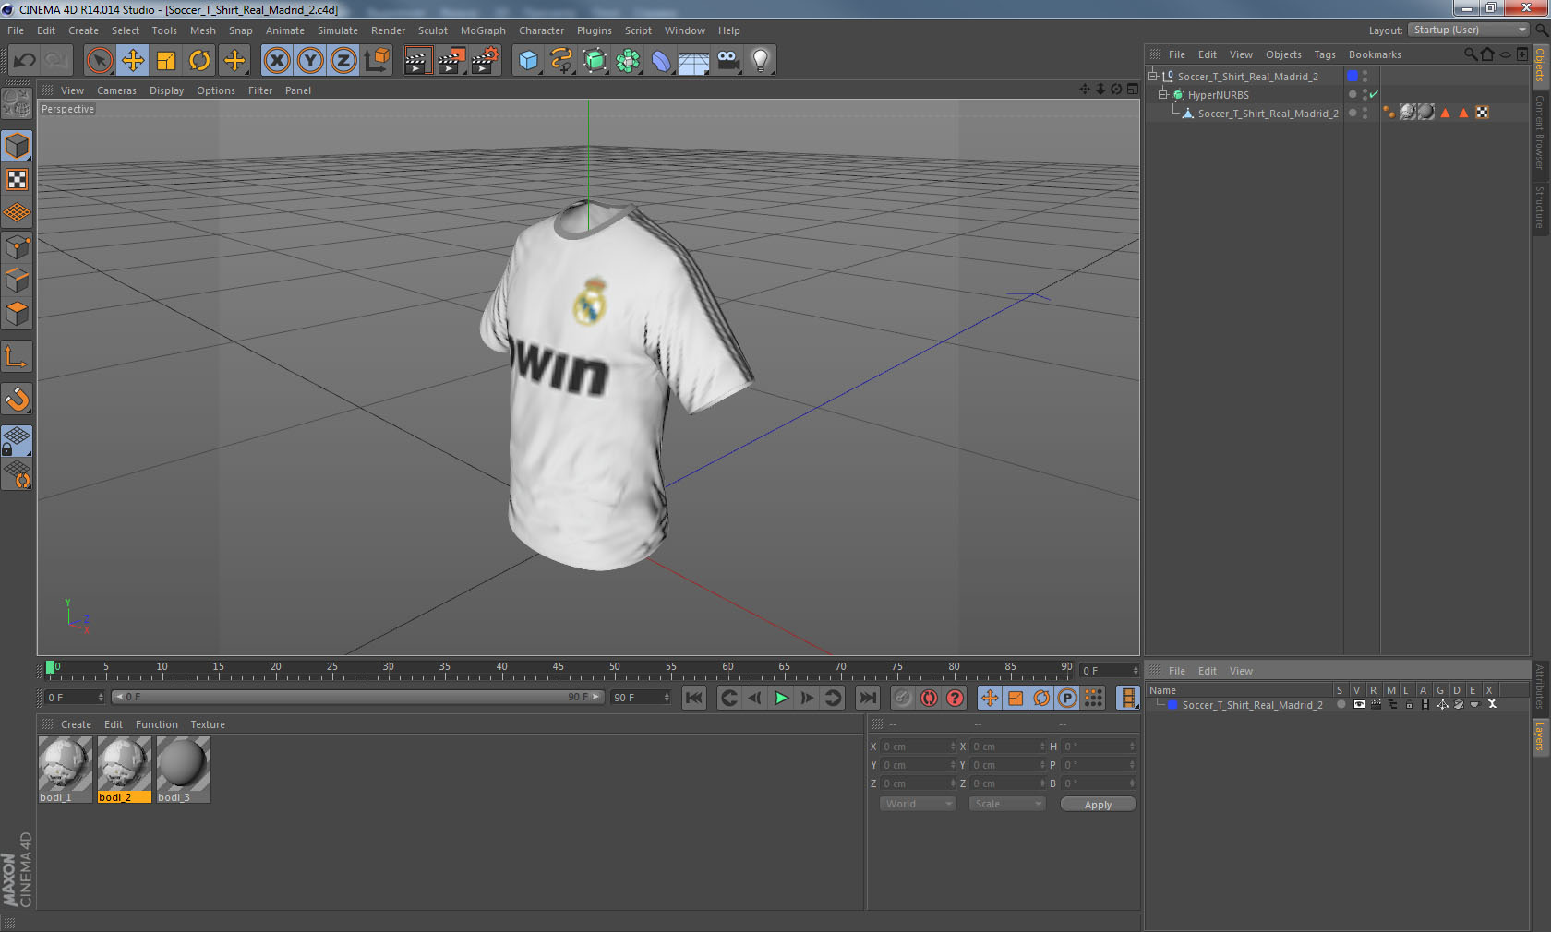Collapse the HyperNURBS tree node
This screenshot has width=1551, height=932.
coord(1163,95)
